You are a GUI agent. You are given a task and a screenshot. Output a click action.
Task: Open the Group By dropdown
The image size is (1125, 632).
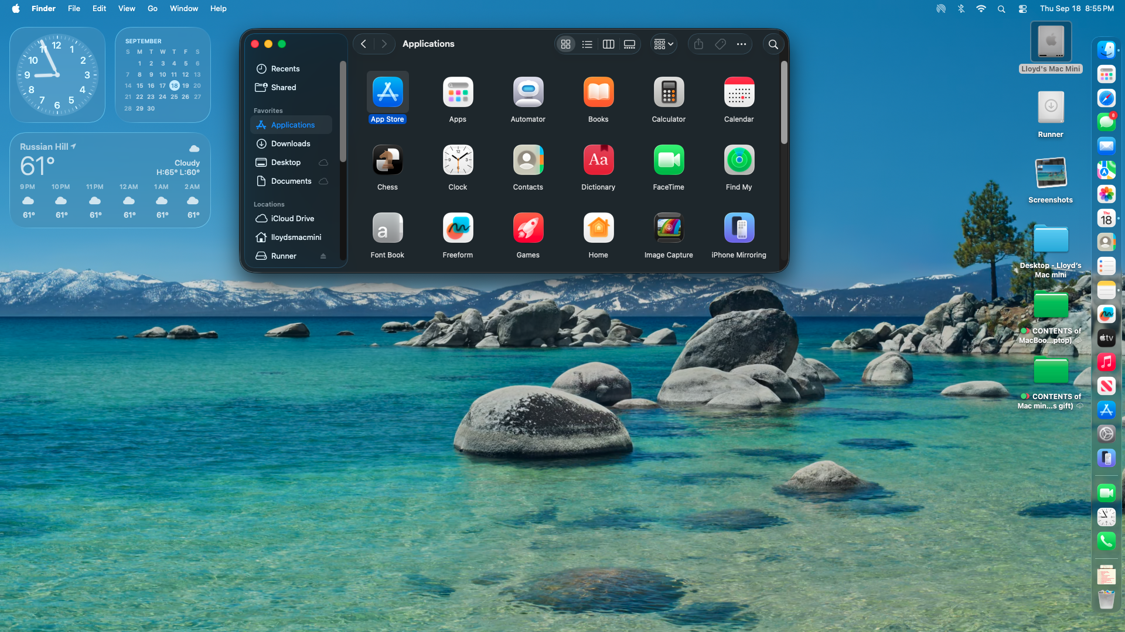[x=664, y=44]
